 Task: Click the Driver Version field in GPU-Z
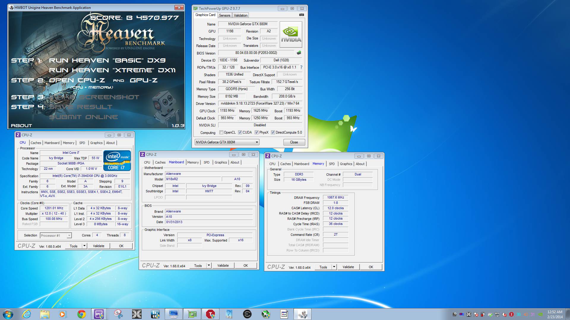click(260, 103)
